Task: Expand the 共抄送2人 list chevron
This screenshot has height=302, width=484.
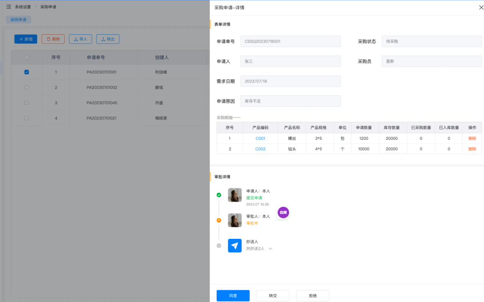Action: (271, 249)
